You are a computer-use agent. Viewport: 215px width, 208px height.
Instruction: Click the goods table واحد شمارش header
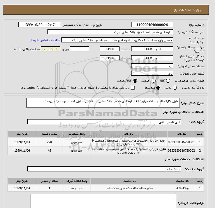point(77,134)
